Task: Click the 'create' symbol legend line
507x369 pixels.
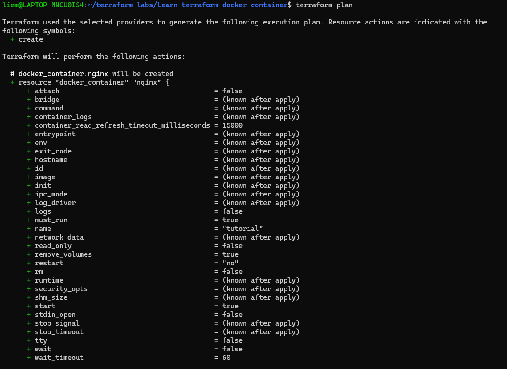Action: tap(27, 39)
